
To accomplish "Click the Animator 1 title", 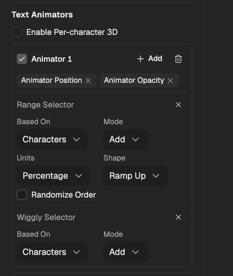I will 52,59.
